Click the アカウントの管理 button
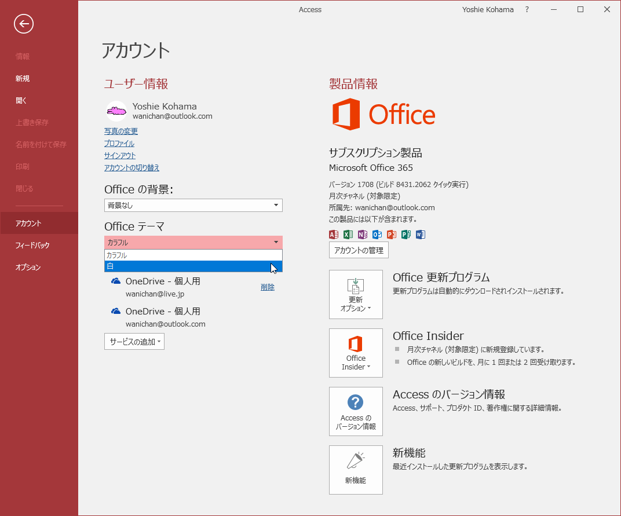 [x=359, y=250]
